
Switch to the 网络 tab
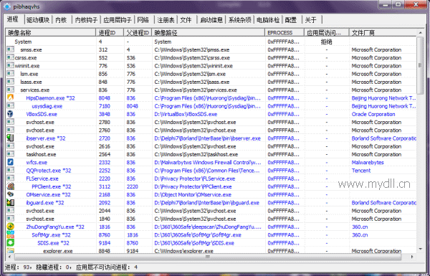(143, 20)
